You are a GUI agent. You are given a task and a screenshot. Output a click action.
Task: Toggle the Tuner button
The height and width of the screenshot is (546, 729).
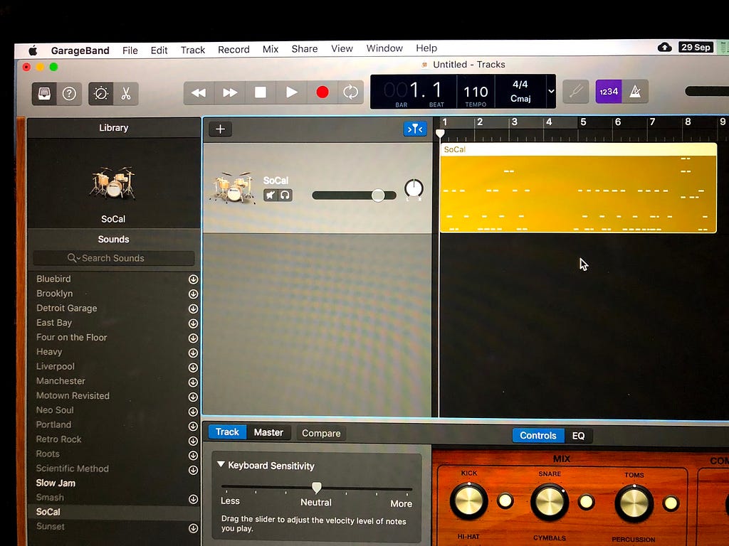pos(576,92)
